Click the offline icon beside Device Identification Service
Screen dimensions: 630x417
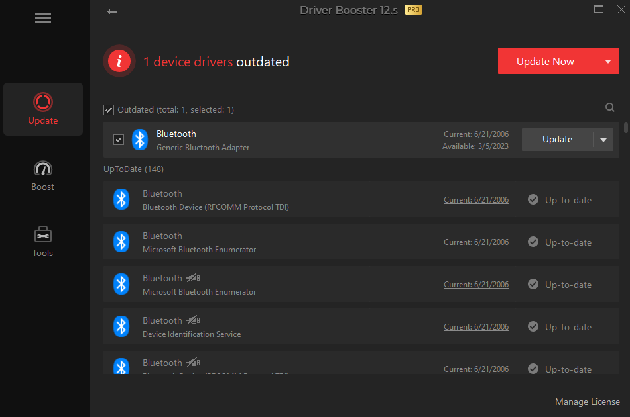pyautogui.click(x=192, y=320)
